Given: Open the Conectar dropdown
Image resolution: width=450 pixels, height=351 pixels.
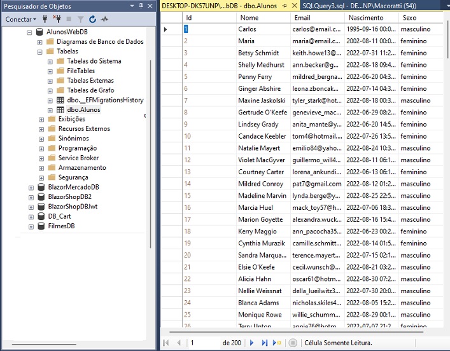Looking at the screenshot, I should tap(20, 19).
